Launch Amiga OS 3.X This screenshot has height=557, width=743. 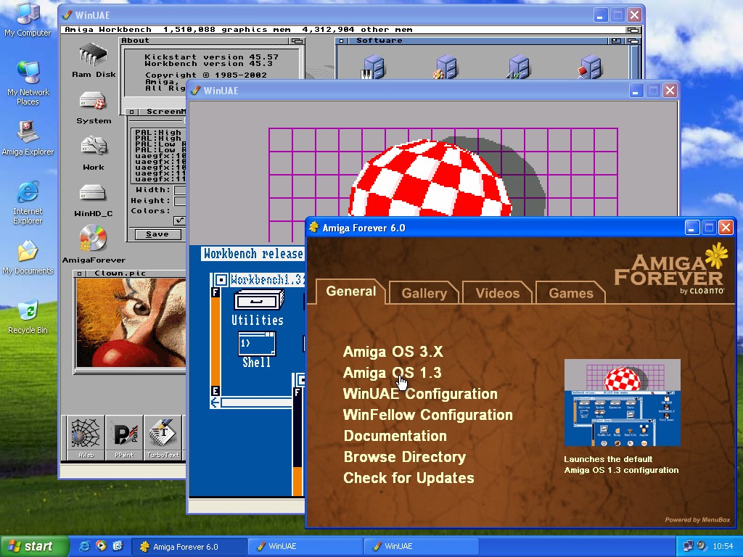coord(393,352)
